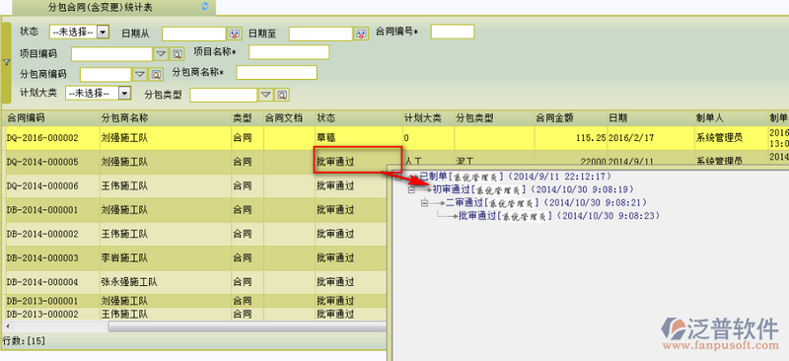
Task: Click the 项目编码 search lookup icon
Action: coord(178,54)
